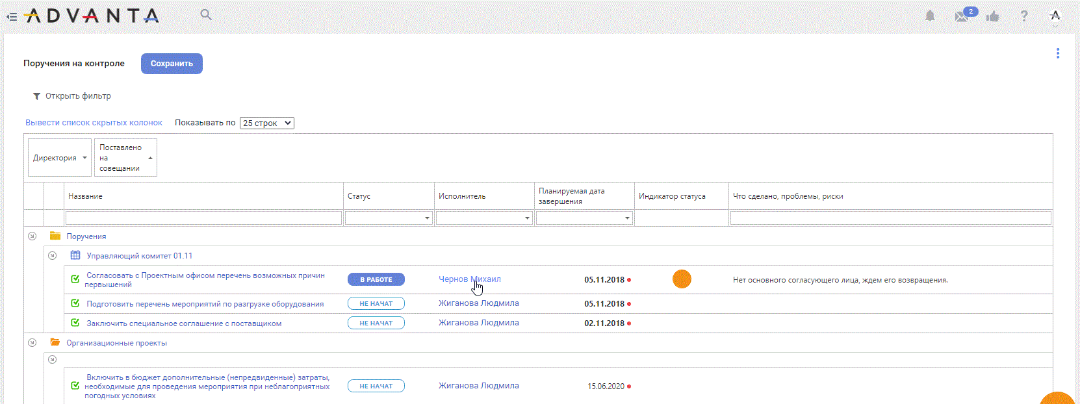This screenshot has width=1080, height=404.
Task: Click the В РАБОТЕ status badge
Action: (x=376, y=279)
